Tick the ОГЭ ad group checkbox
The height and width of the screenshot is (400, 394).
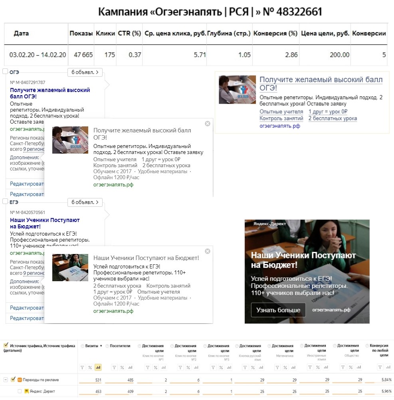pos(5,72)
